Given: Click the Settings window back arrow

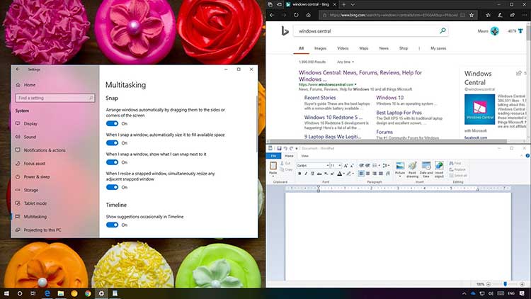Looking at the screenshot, I should point(18,69).
